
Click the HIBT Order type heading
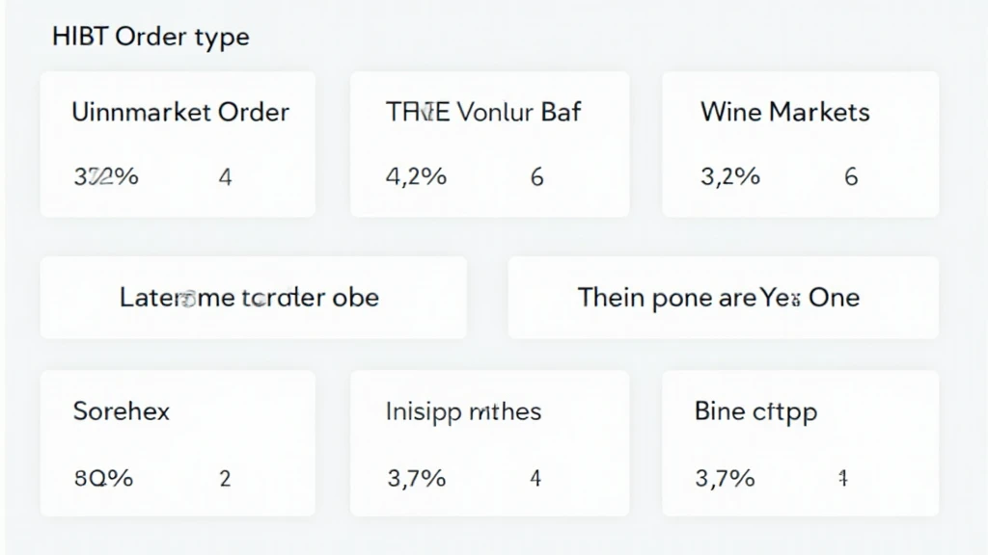[151, 37]
